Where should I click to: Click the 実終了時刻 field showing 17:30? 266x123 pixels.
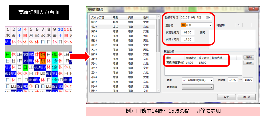pyautogui.click(x=188, y=40)
